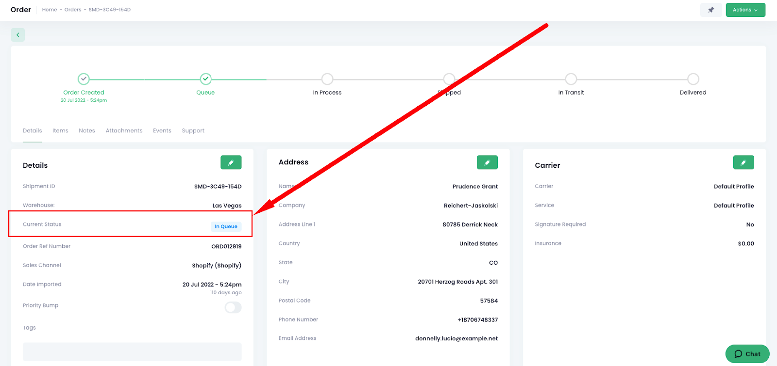The height and width of the screenshot is (366, 777).
Task: Open the Notes tab
Action: pos(87,131)
